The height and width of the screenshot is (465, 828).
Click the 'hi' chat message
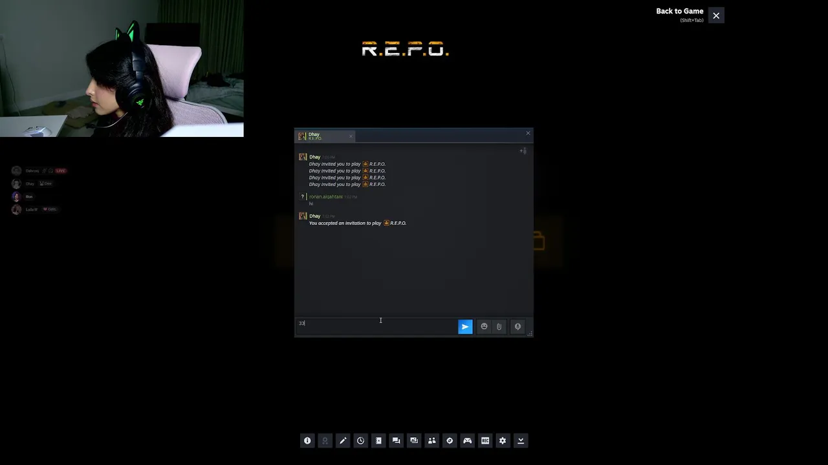click(311, 203)
